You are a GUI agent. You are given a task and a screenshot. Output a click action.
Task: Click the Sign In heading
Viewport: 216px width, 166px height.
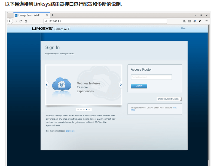52,47
